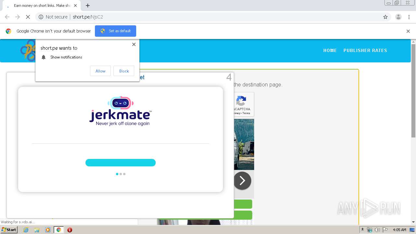416x234 pixels.
Task: Click the lower green button
Action: [243, 215]
